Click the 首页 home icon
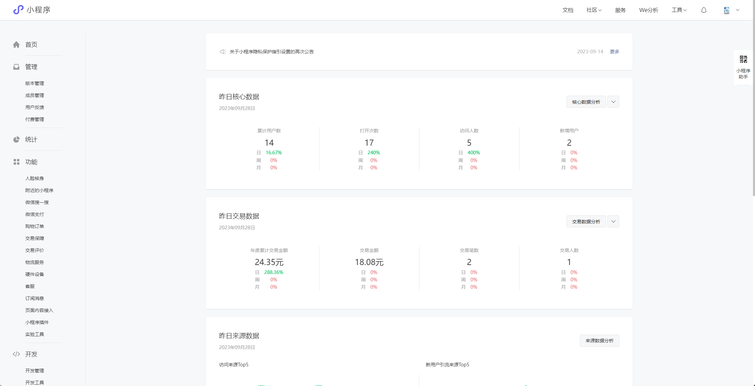Screen dimensions: 755x386 coord(16,45)
